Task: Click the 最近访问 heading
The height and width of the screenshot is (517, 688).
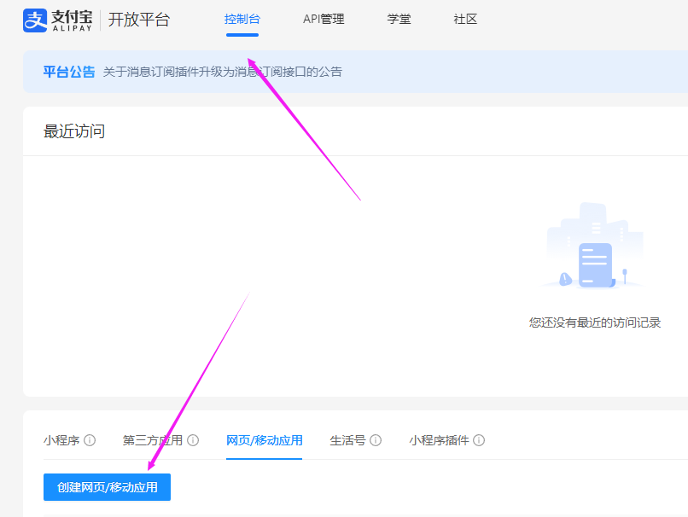Action: coord(74,131)
